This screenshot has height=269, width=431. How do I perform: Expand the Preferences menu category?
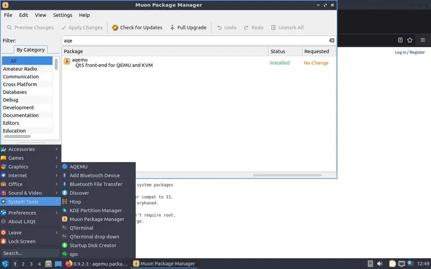[30, 213]
